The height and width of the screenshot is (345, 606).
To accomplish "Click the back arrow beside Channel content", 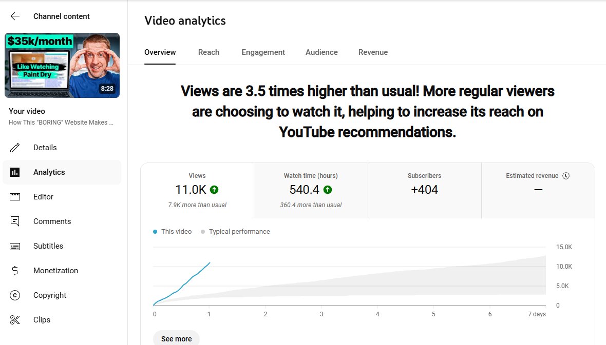I will (x=15, y=16).
